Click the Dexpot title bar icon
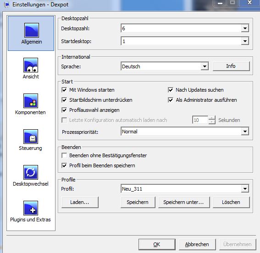The height and width of the screenshot is (253, 260). tap(7, 5)
